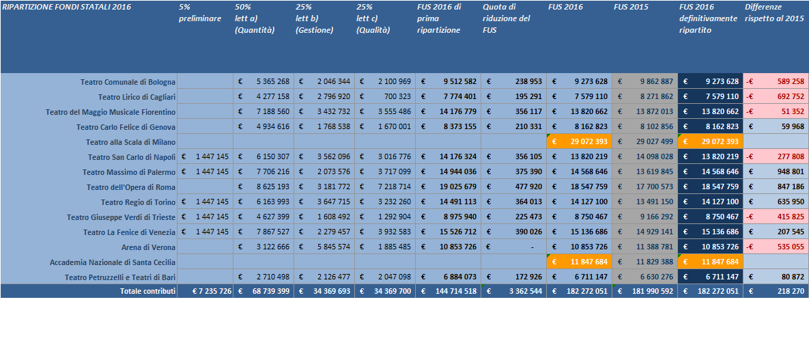Click total FUS 2015 cell 181 990 592

[x=644, y=291]
